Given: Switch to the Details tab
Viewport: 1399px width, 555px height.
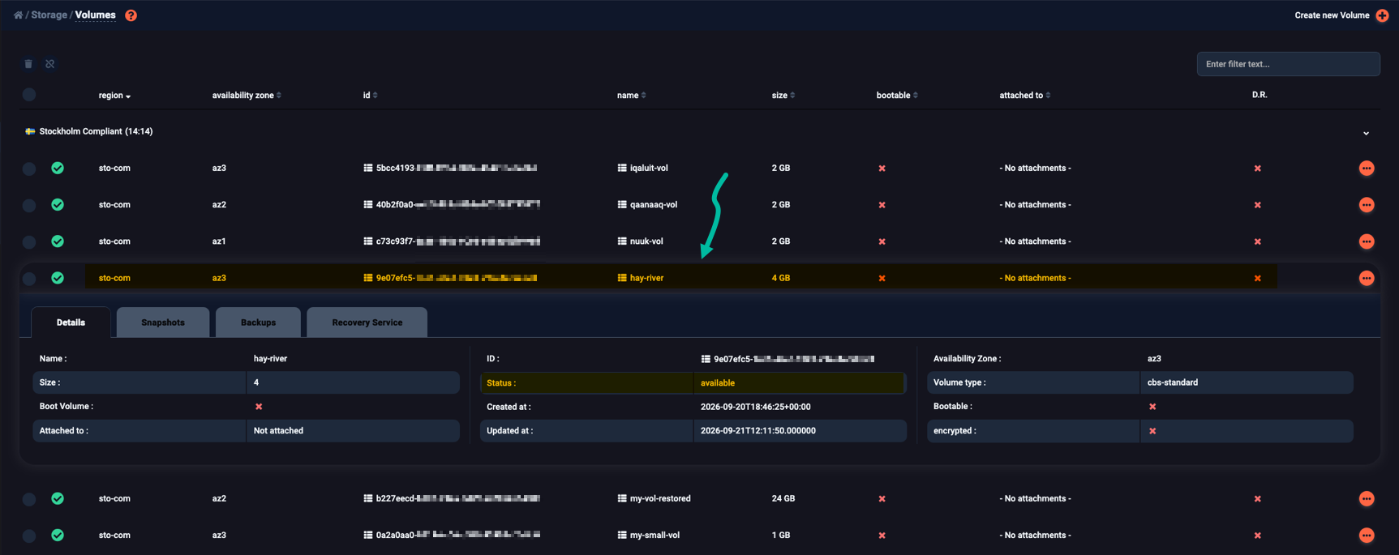Looking at the screenshot, I should 71,322.
